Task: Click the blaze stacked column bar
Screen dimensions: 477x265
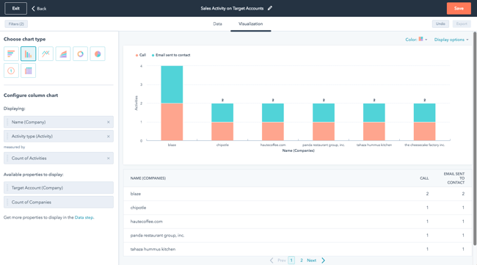Action: point(172,104)
